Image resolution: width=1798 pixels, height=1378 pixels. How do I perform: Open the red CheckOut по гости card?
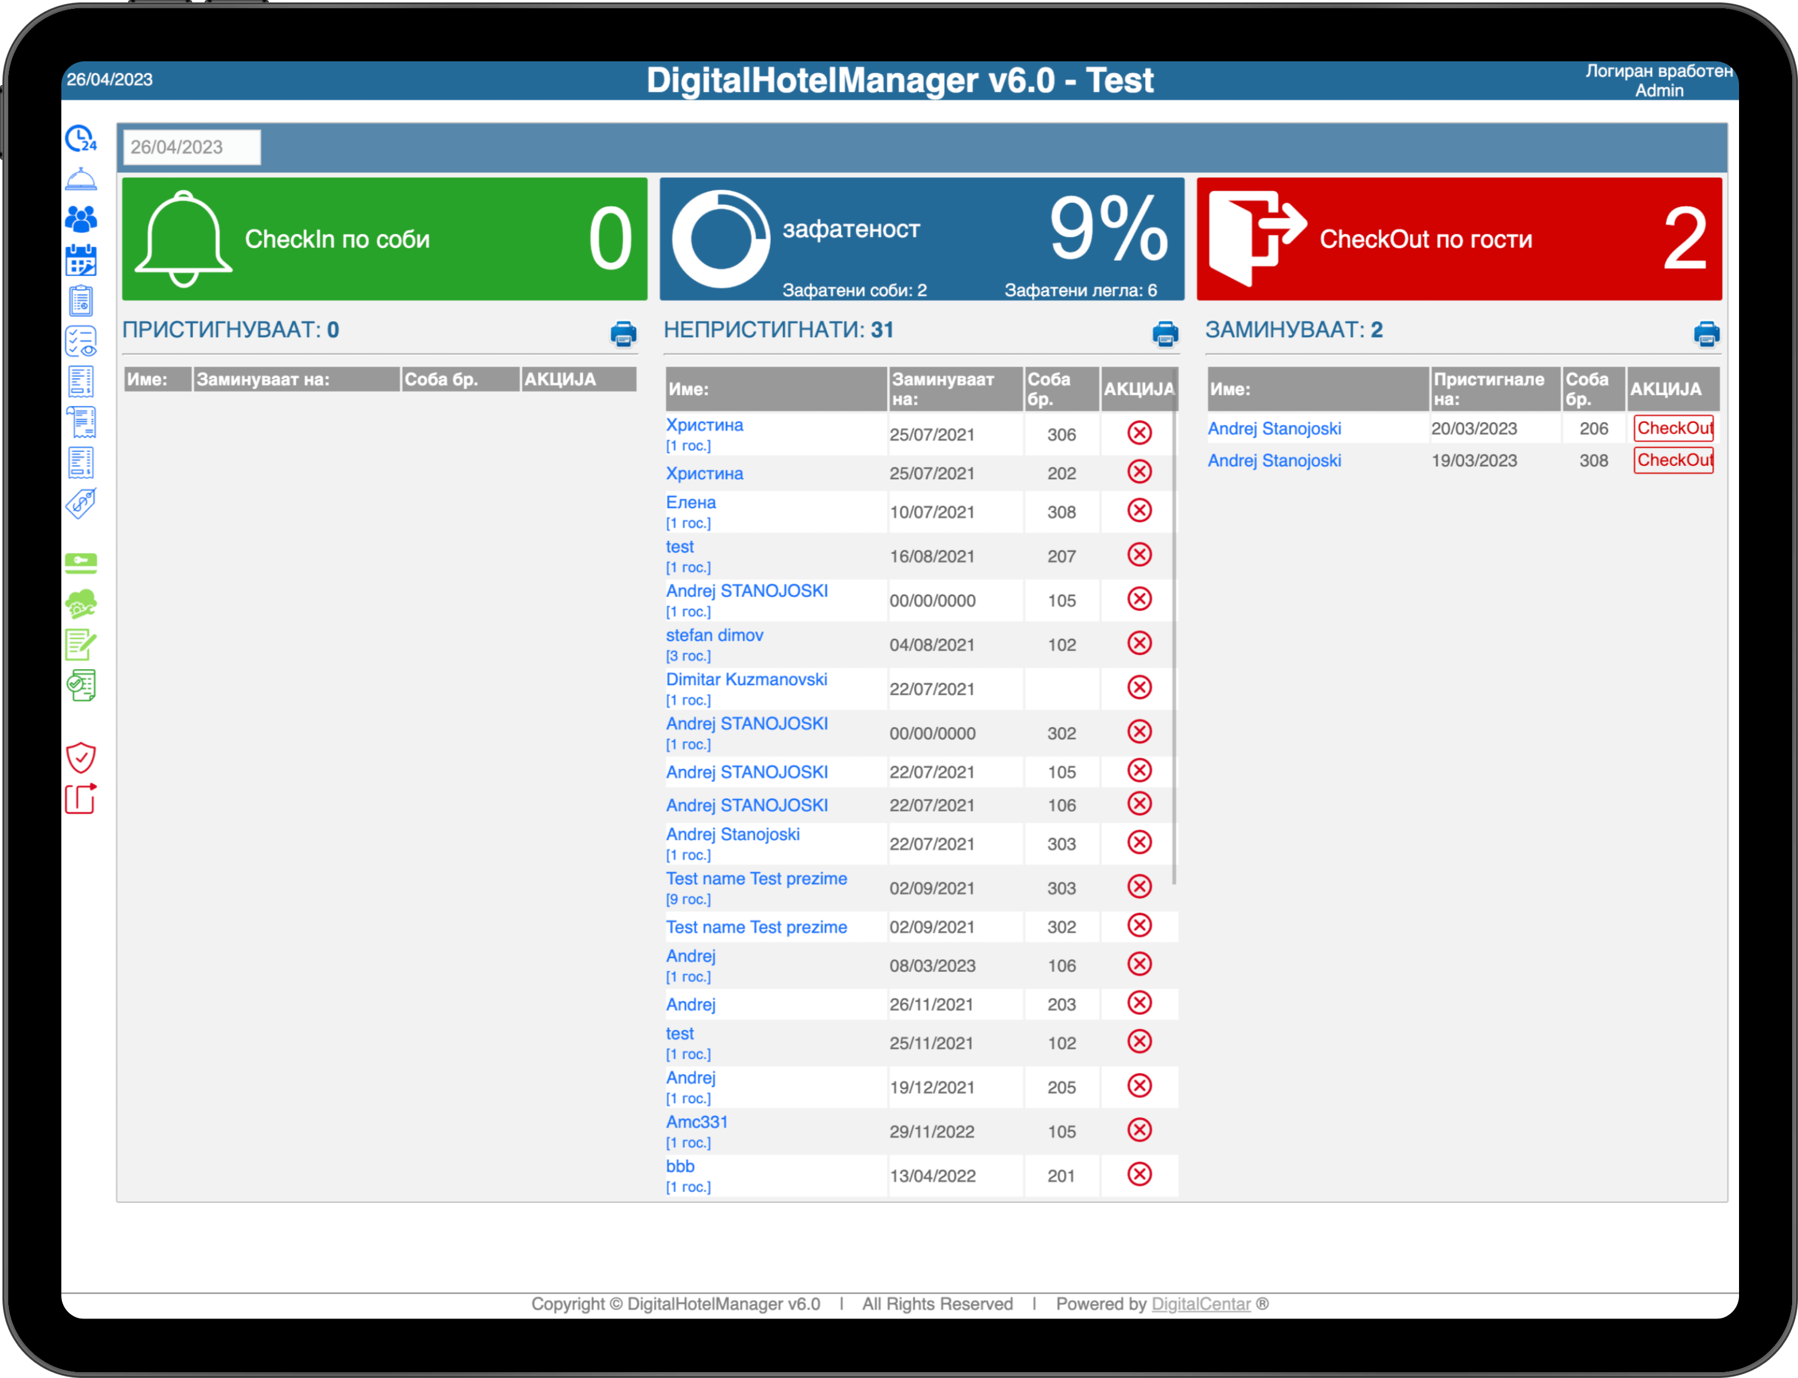click(x=1460, y=239)
